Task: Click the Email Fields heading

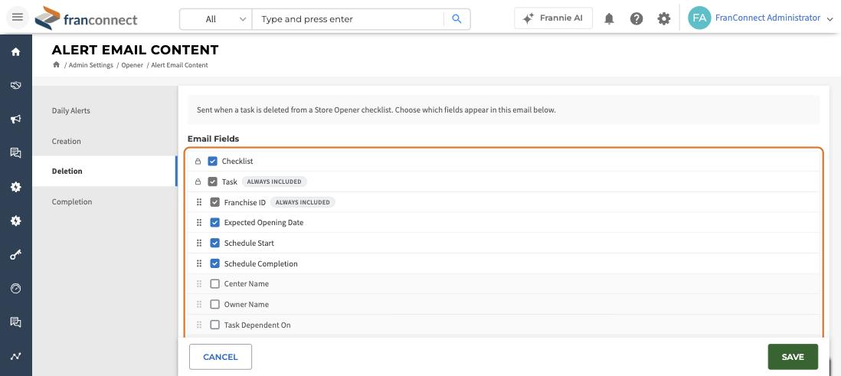Action: pos(214,139)
